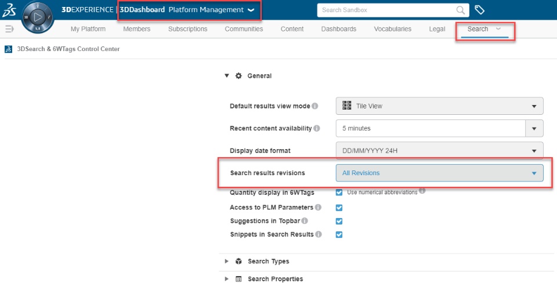557x290 pixels.
Task: Click info icon beside Access to PLM Parameters
Action: click(x=319, y=207)
